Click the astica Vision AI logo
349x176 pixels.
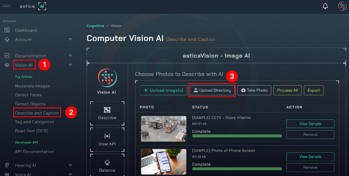[107, 77]
